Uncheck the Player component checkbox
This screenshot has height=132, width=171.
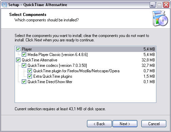point(18,49)
